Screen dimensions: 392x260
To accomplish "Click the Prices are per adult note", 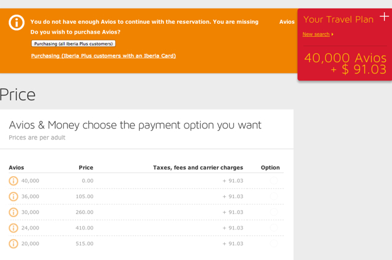I will pyautogui.click(x=37, y=138).
